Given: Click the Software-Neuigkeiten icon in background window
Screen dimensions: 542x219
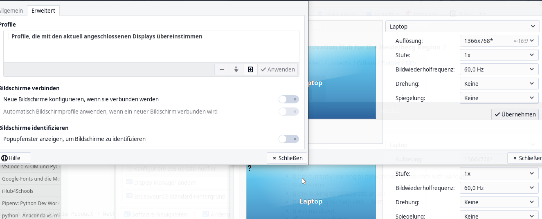Looking at the screenshot, I should (127, 214).
